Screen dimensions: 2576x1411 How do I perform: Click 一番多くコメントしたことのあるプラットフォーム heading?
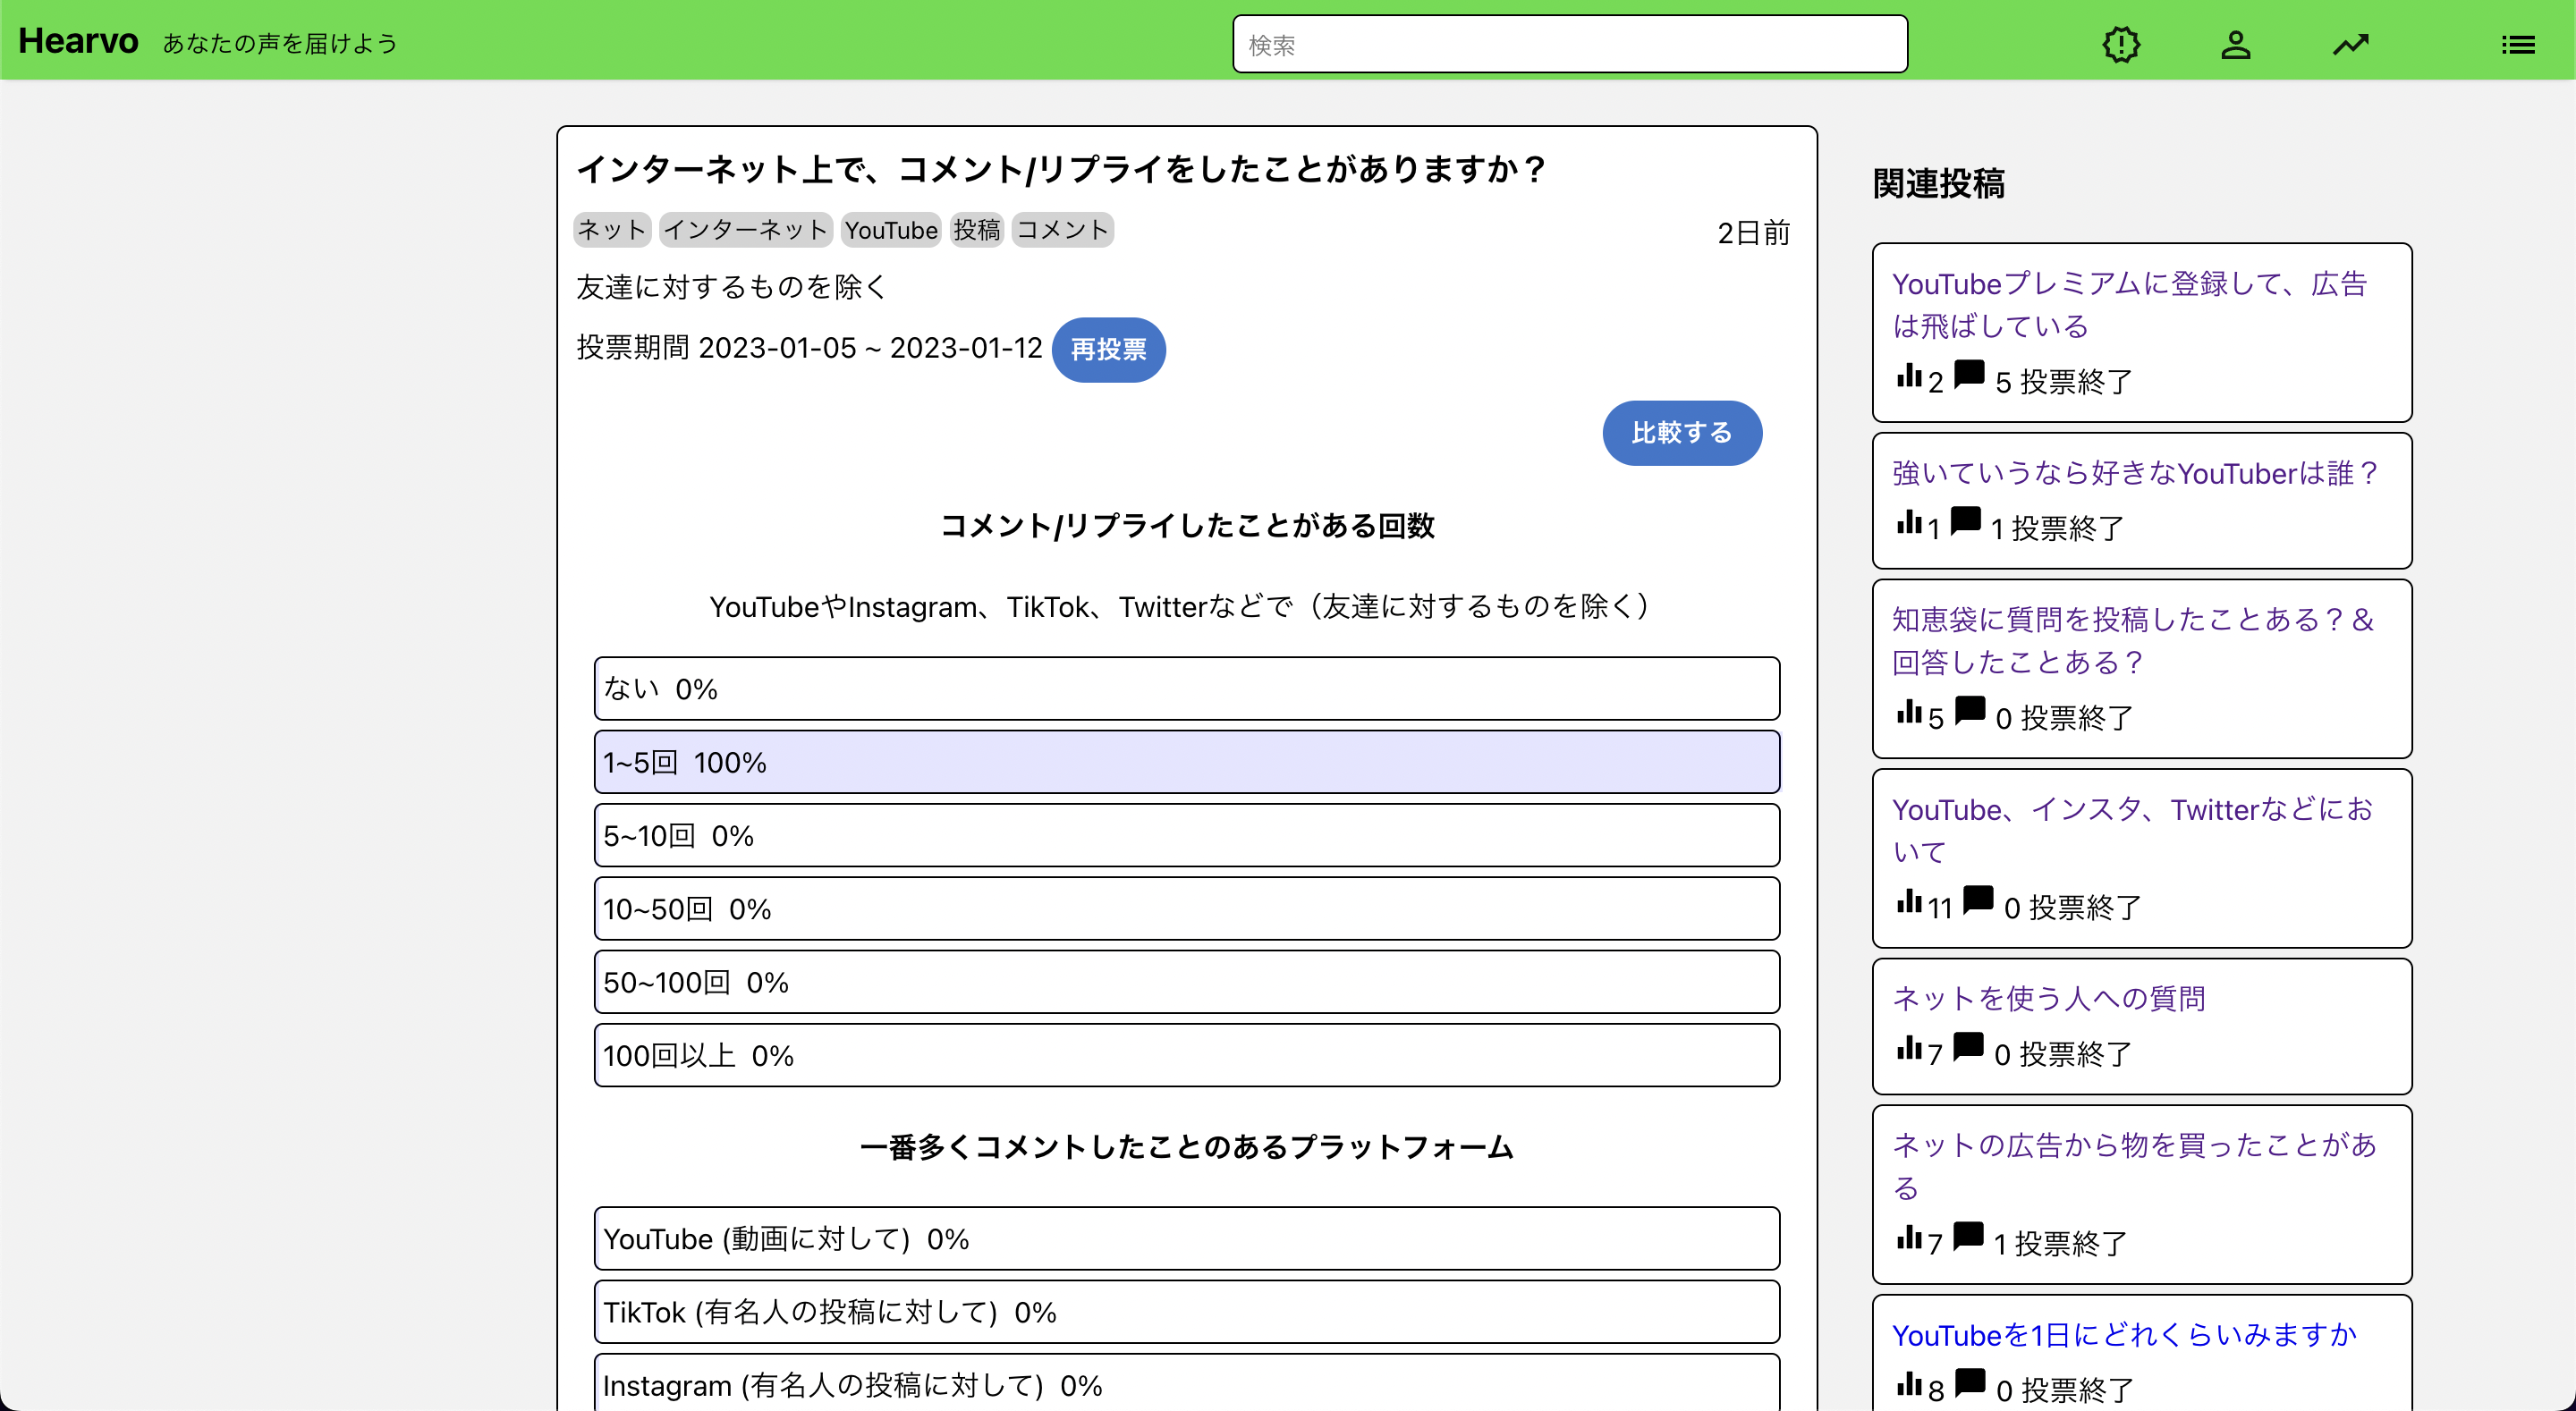tap(1187, 1147)
